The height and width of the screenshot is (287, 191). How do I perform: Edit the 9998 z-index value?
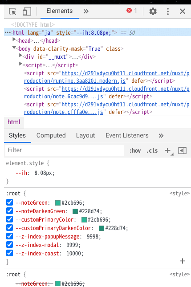[x=93, y=236]
